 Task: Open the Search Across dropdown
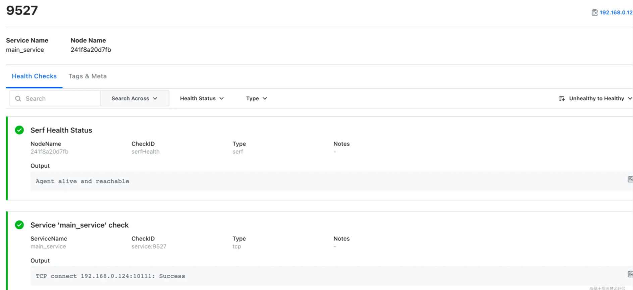tap(135, 99)
